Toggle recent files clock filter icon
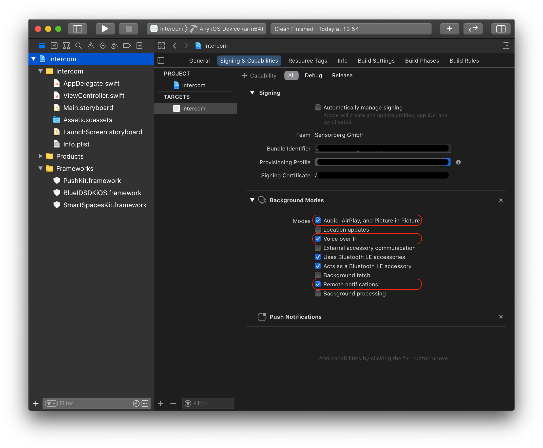Screen dimensions: 543x448 pyautogui.click(x=136, y=403)
